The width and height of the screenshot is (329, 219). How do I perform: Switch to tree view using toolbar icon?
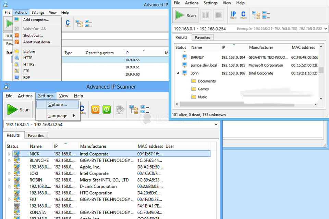click(256, 15)
